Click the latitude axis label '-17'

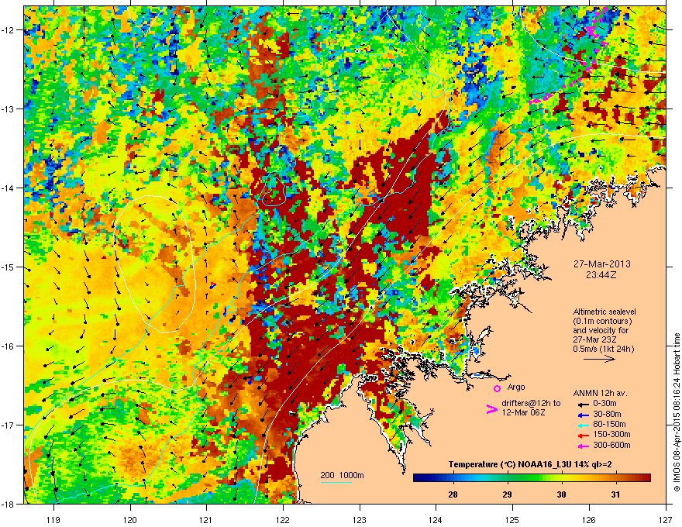(8, 425)
